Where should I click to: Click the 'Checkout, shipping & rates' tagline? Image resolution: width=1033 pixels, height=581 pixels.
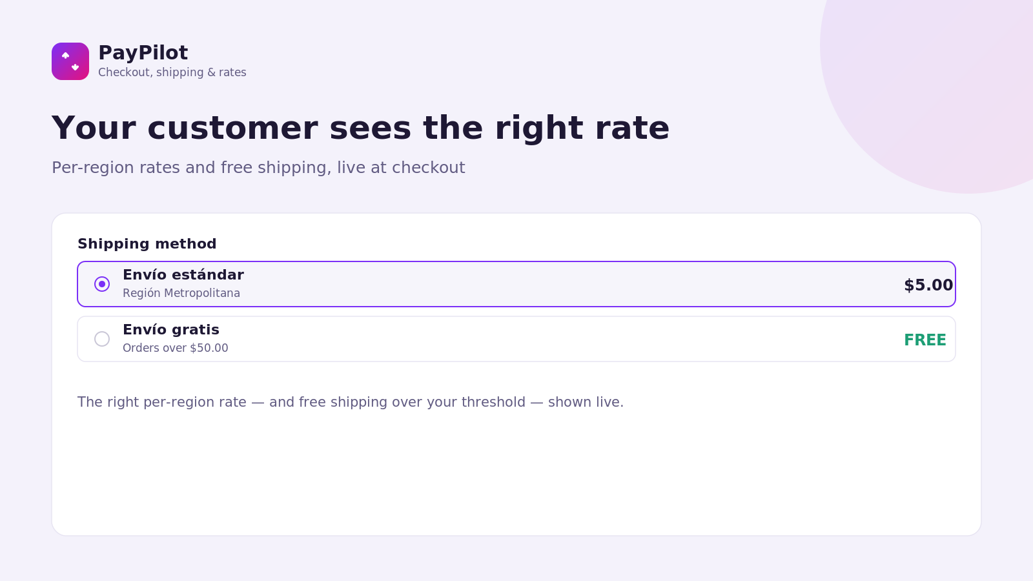click(x=172, y=72)
